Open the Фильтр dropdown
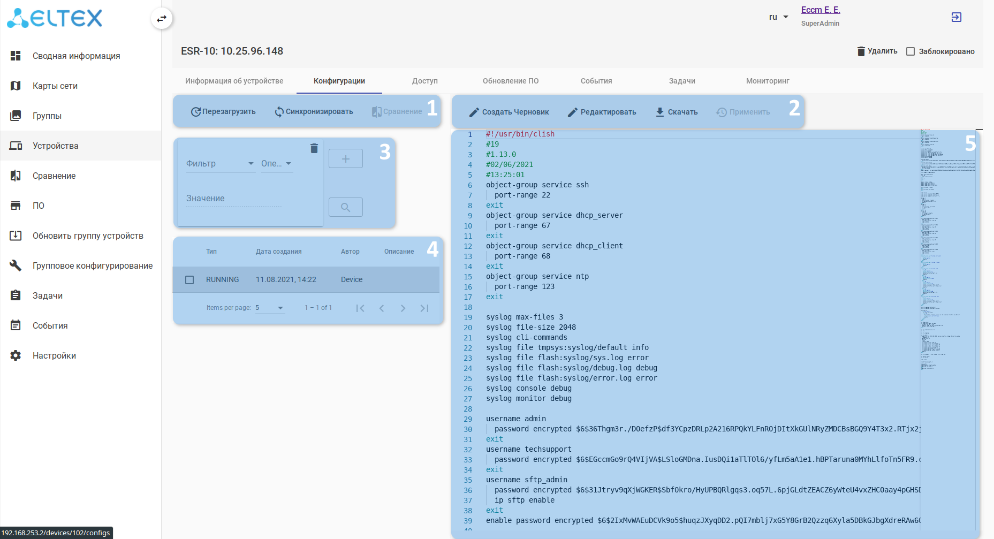Screen dimensions: 994x539 click(x=220, y=164)
